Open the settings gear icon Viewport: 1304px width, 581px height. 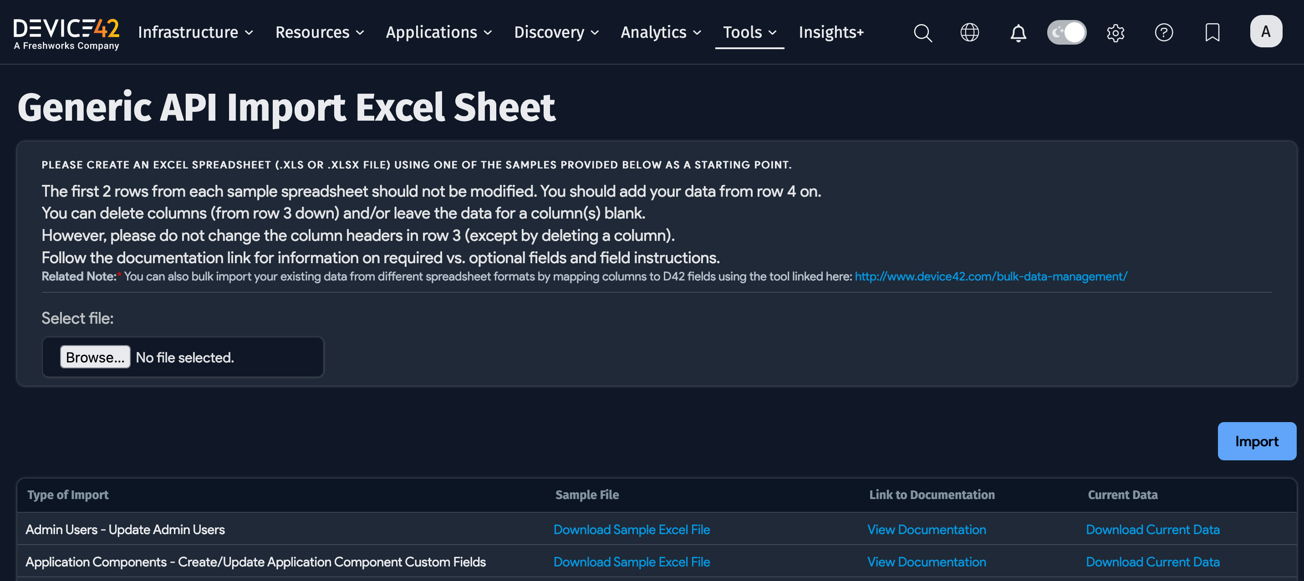[1115, 32]
